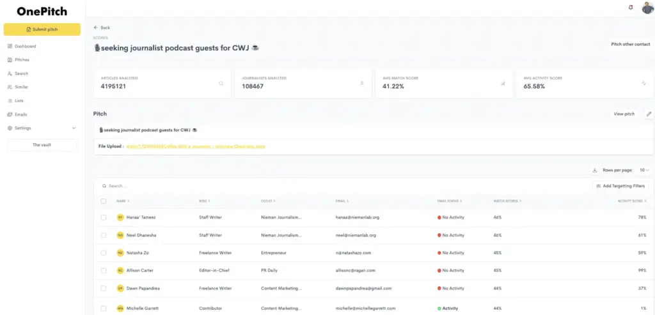Select Natasha Zo row checkbox
The width and height of the screenshot is (655, 315).
point(104,253)
